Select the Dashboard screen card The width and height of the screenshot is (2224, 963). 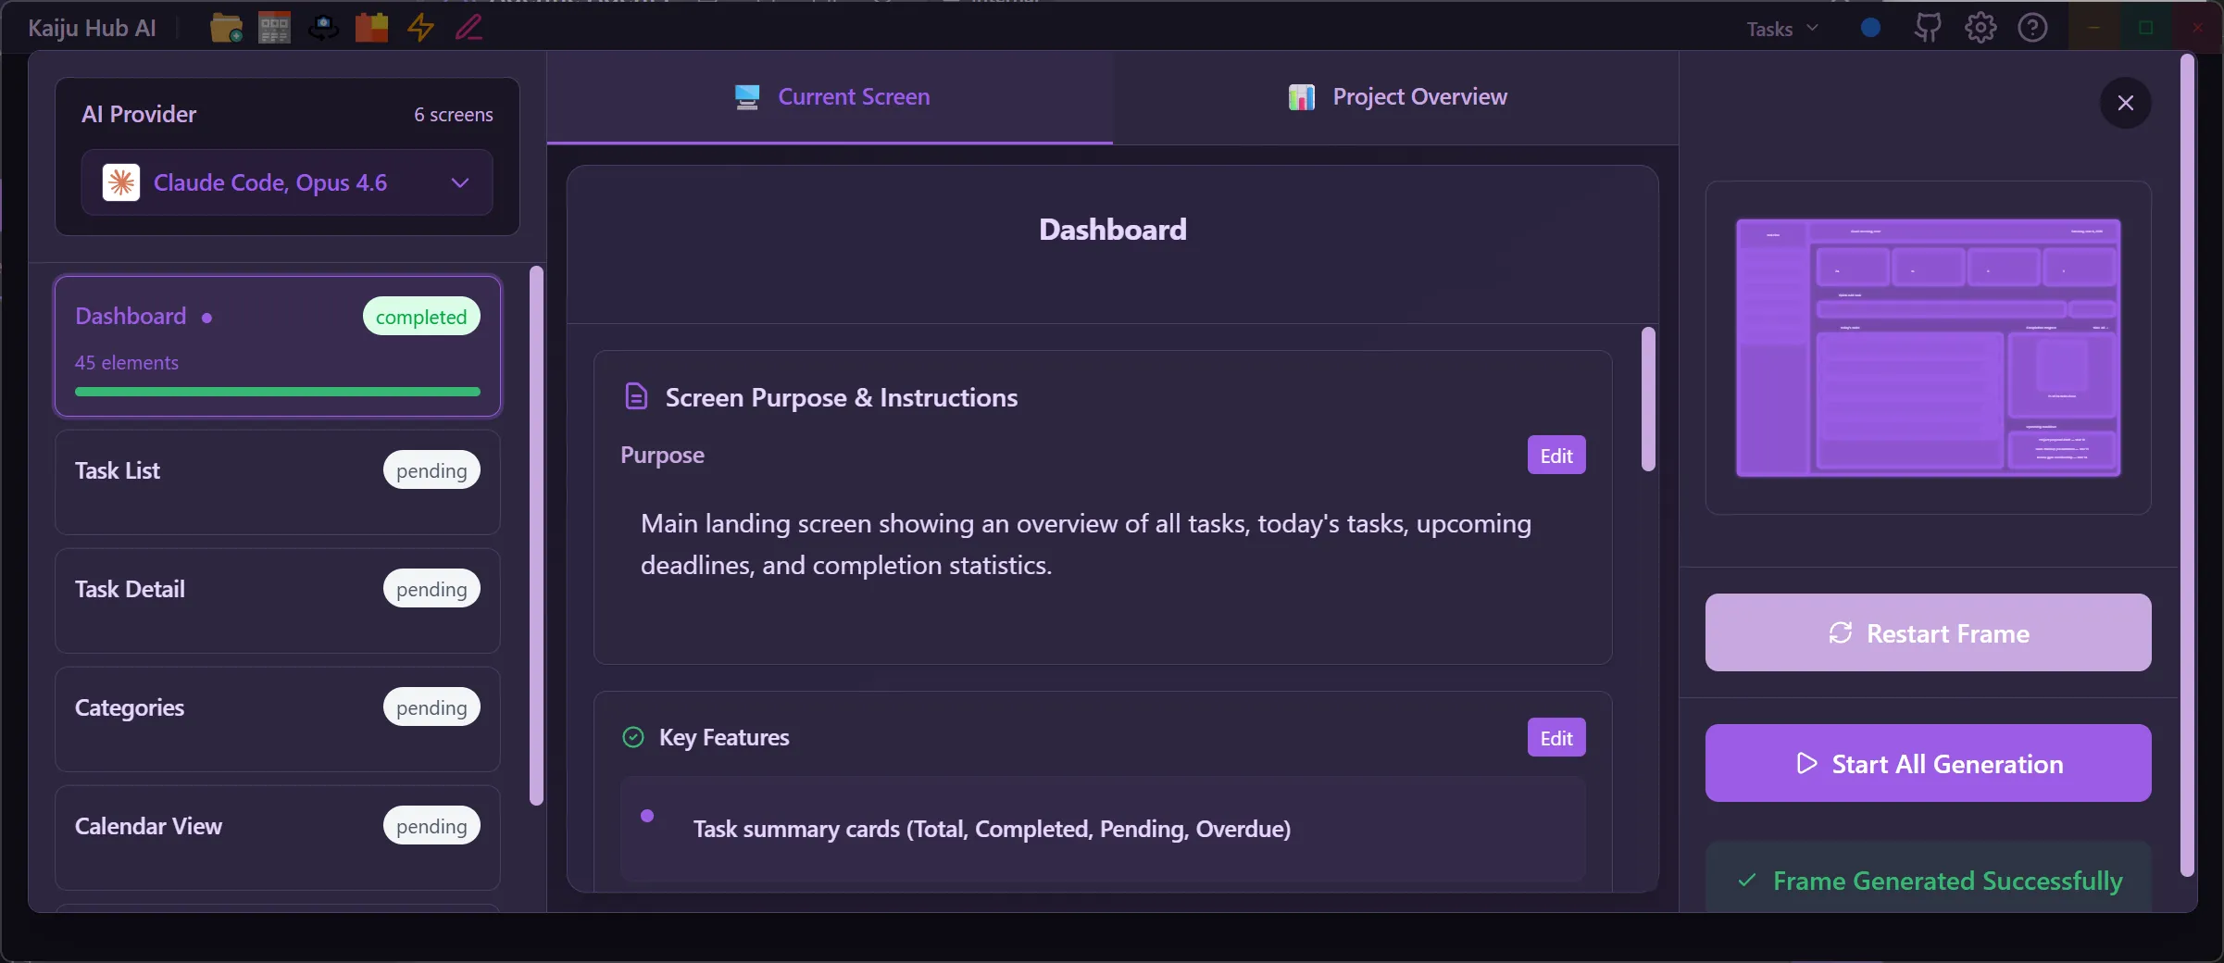[x=278, y=346]
